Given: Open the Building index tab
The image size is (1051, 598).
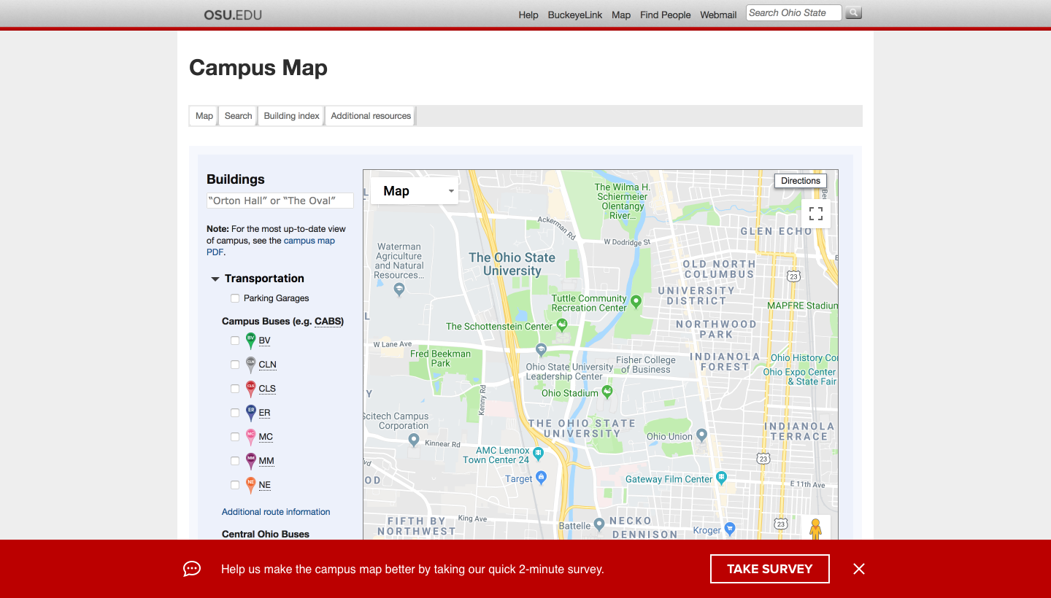Looking at the screenshot, I should point(292,116).
